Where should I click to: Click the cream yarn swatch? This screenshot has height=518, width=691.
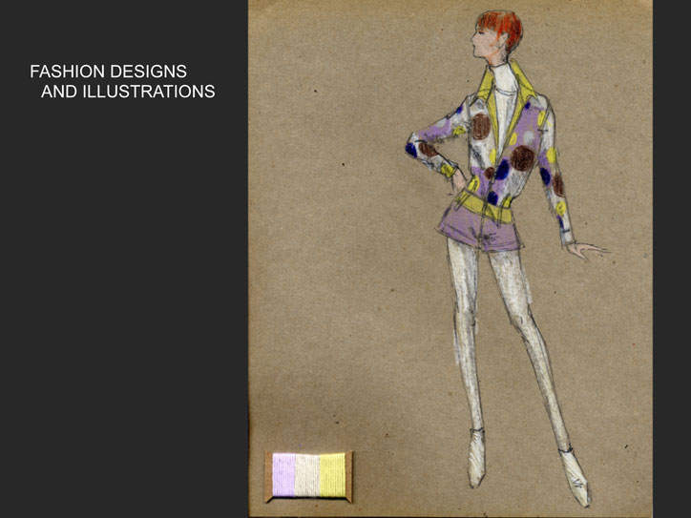[x=307, y=475]
